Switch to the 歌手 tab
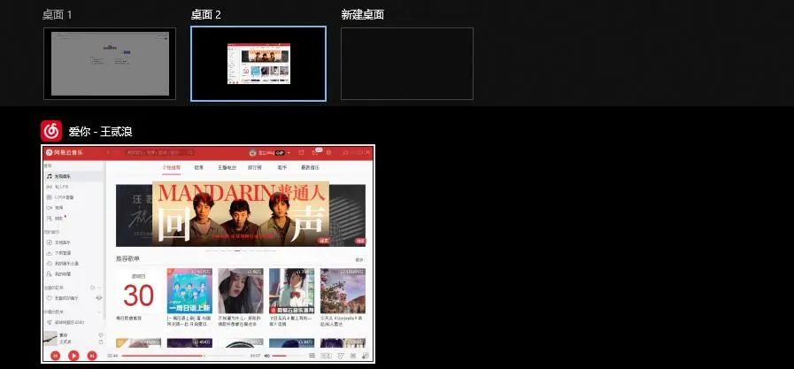This screenshot has height=369, width=794. [x=282, y=167]
